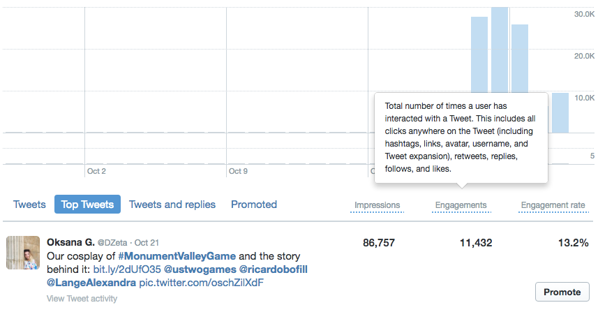Open the pic.twitter.com/oschZilXdF link
The image size is (598, 312).
click(x=202, y=283)
